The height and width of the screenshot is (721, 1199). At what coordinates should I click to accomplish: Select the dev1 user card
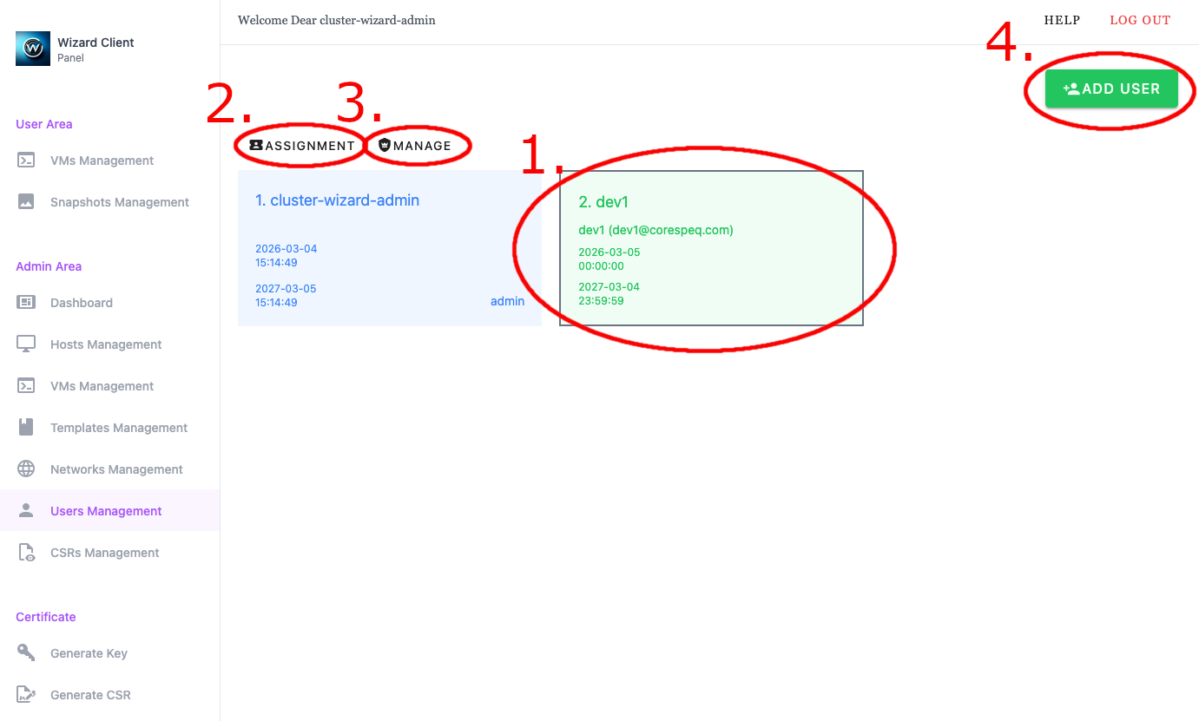[711, 248]
